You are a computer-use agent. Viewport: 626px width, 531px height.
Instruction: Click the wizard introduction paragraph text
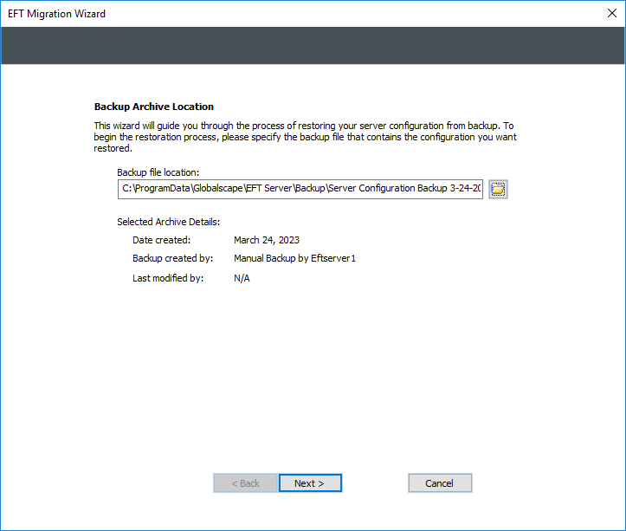[x=303, y=137]
